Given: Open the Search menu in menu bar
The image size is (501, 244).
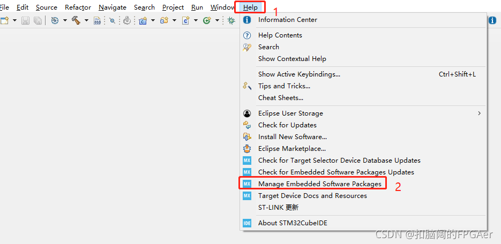Looking at the screenshot, I should [x=145, y=7].
